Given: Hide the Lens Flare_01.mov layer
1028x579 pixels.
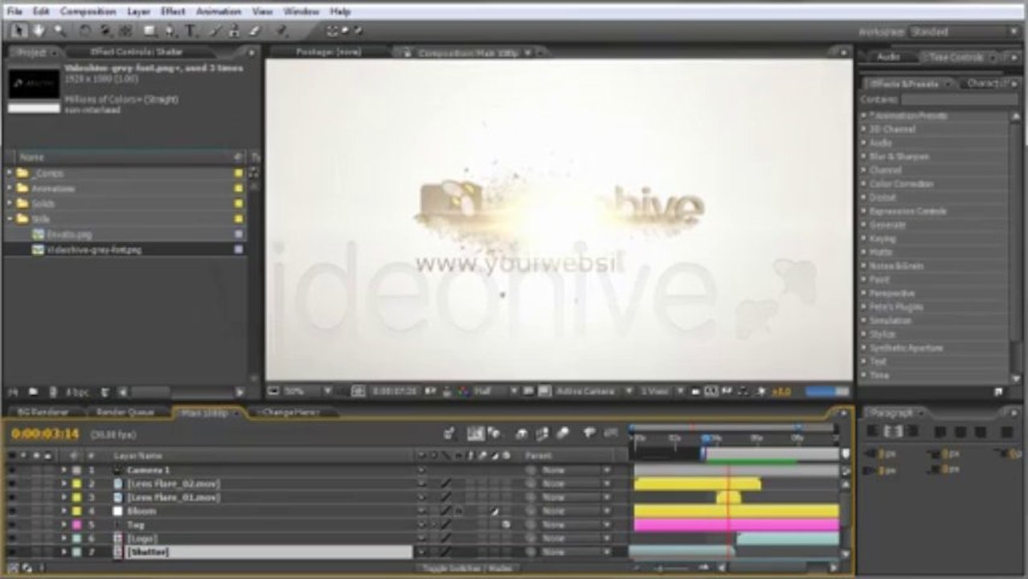Looking at the screenshot, I should (x=11, y=497).
